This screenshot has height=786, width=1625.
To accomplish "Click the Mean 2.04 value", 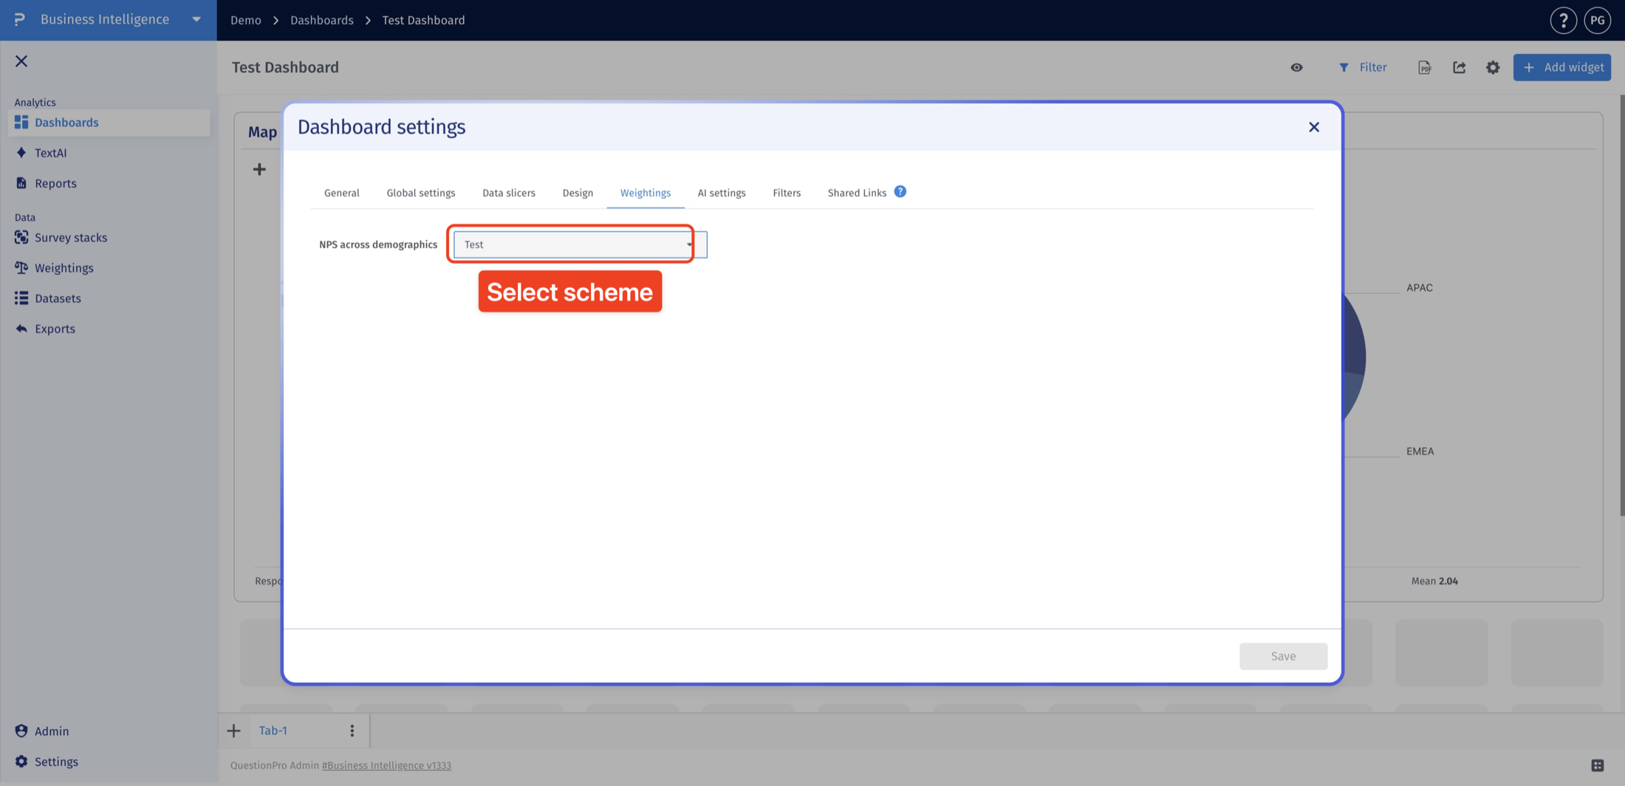I will 1434,581.
